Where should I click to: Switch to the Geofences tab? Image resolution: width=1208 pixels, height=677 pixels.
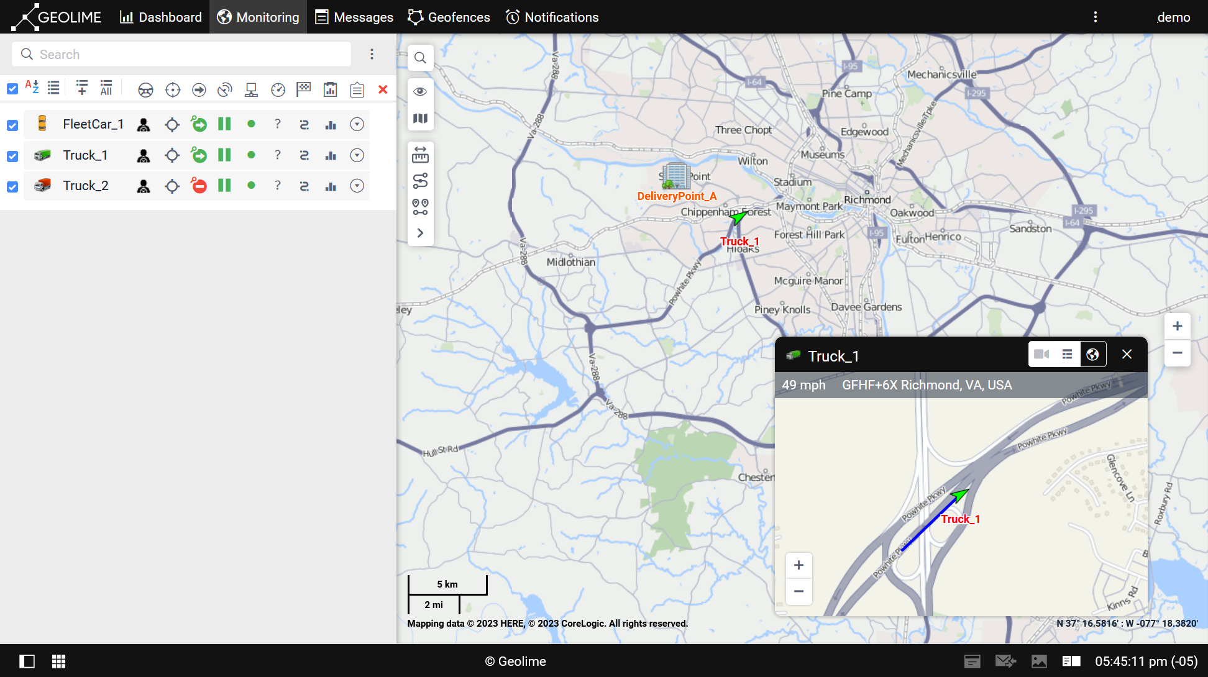pyautogui.click(x=449, y=17)
